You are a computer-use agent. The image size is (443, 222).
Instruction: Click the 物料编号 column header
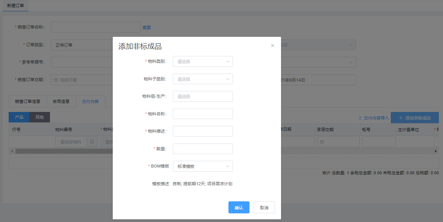[x=64, y=130]
